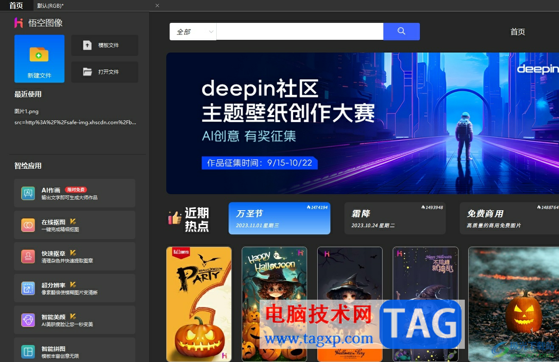The width and height of the screenshot is (559, 362).
Task: Click the VIP badge next to 智能美颜
Action: tap(73, 317)
